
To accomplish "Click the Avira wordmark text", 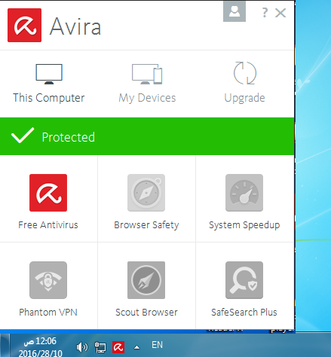I will tap(75, 26).
